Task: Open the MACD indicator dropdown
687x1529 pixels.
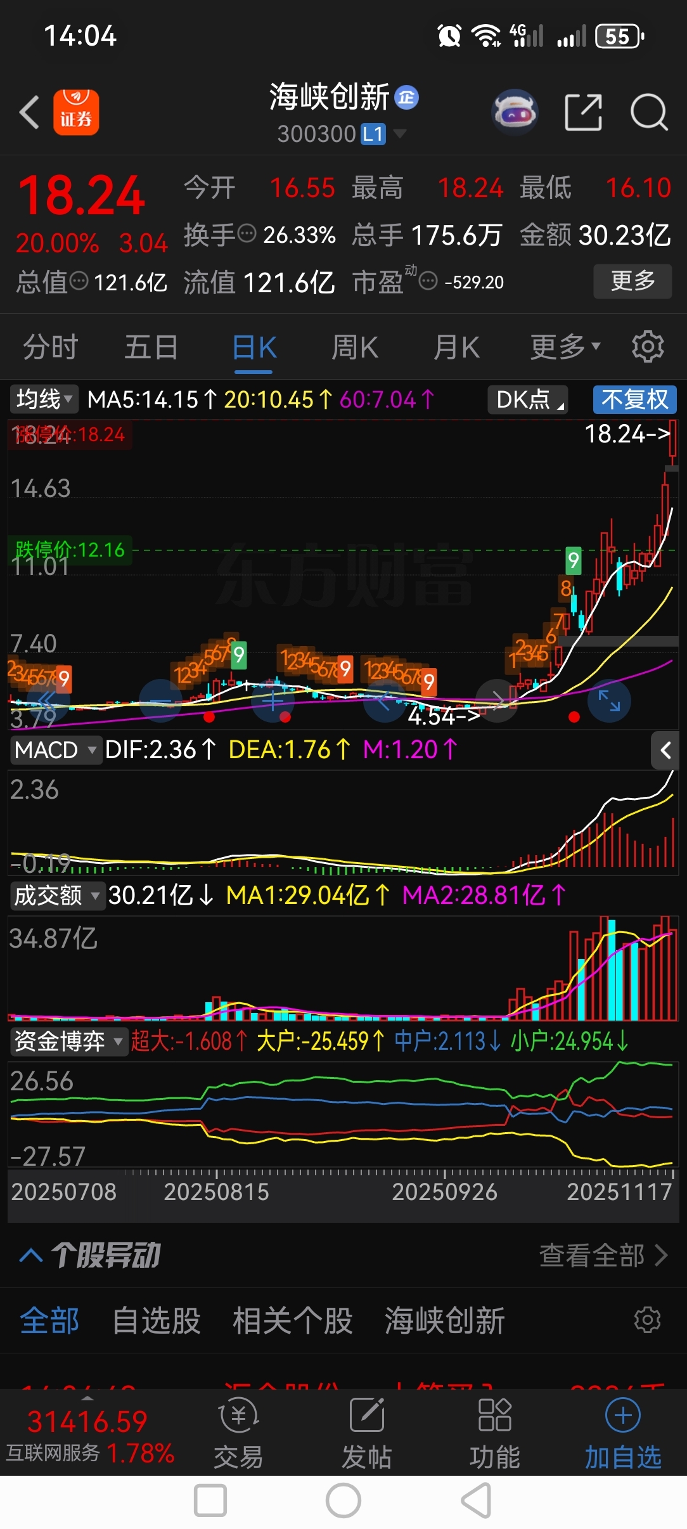Action: tap(56, 750)
